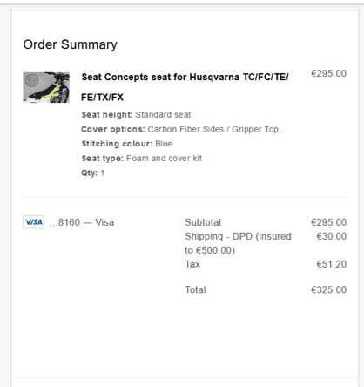
Task: Click the Shipping - DPD insured label
Action: point(238,243)
